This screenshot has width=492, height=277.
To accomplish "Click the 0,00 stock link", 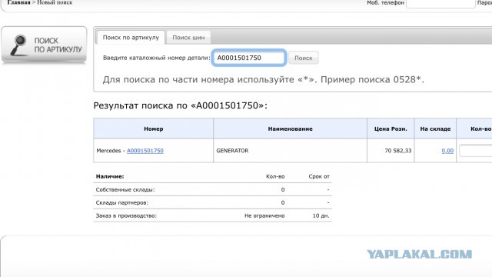I will (x=447, y=151).
